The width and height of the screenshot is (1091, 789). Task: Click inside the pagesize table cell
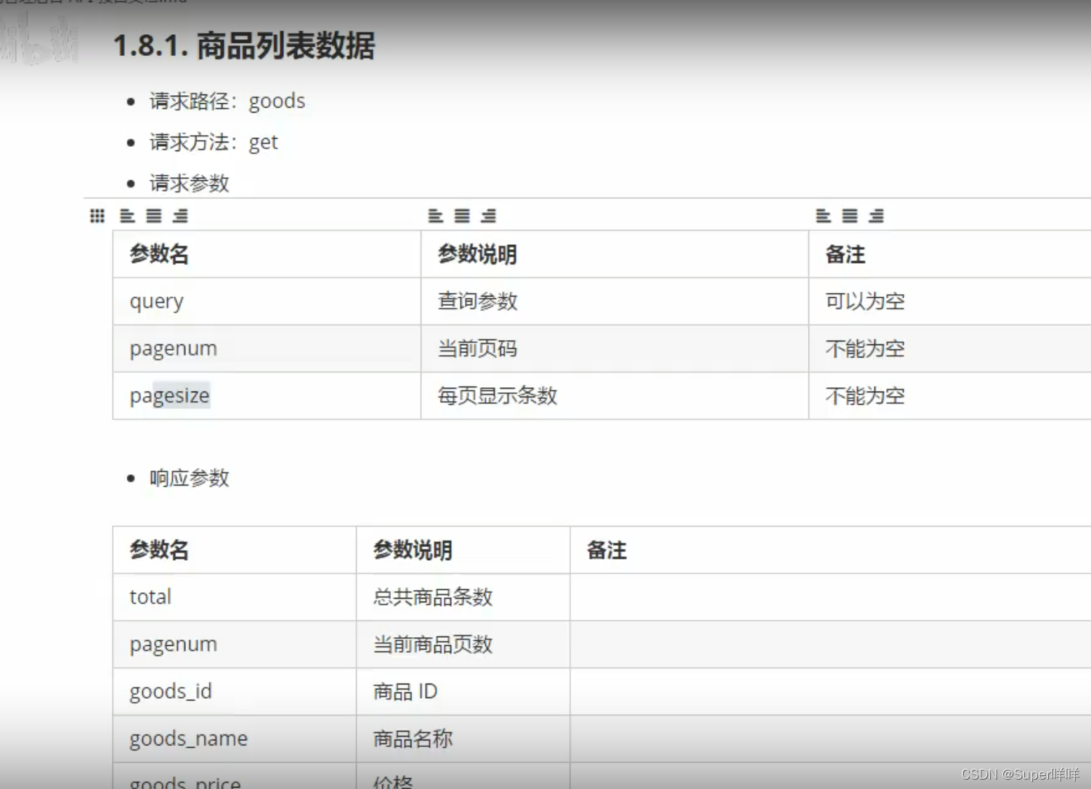pos(169,395)
